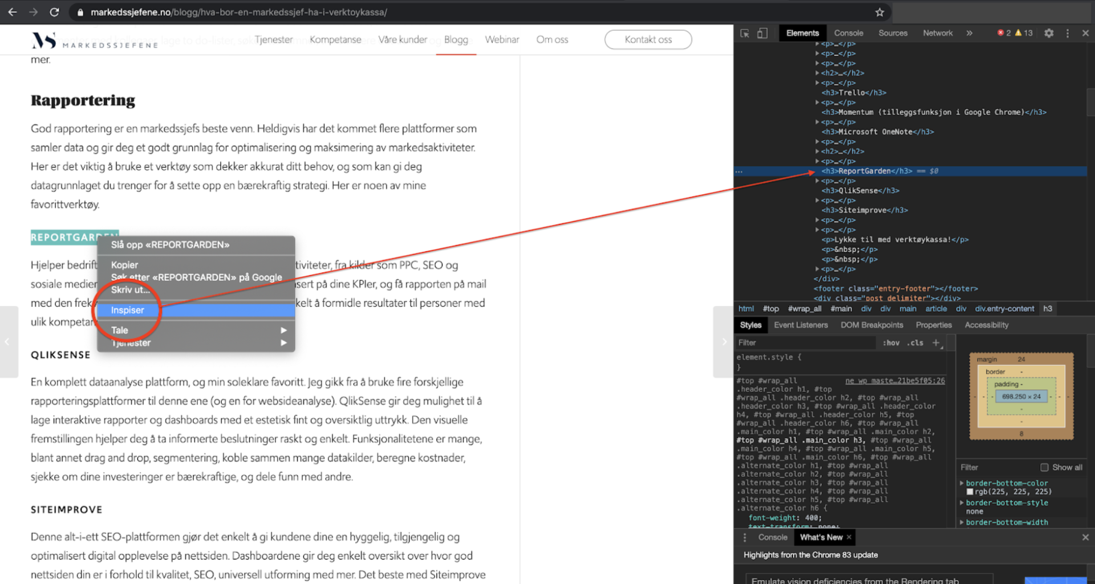Switch to the Network tab
The height and width of the screenshot is (584, 1095).
pos(938,33)
